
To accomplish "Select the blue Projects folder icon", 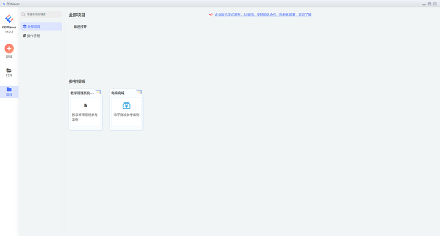I will (9, 89).
